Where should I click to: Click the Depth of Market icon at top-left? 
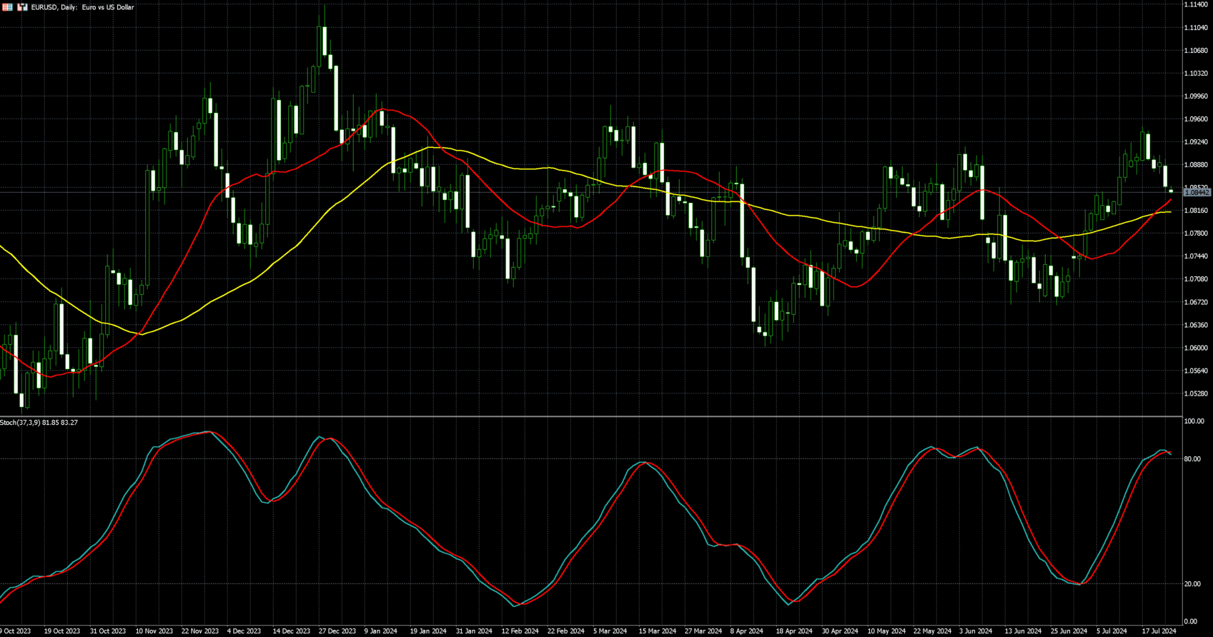pos(8,7)
